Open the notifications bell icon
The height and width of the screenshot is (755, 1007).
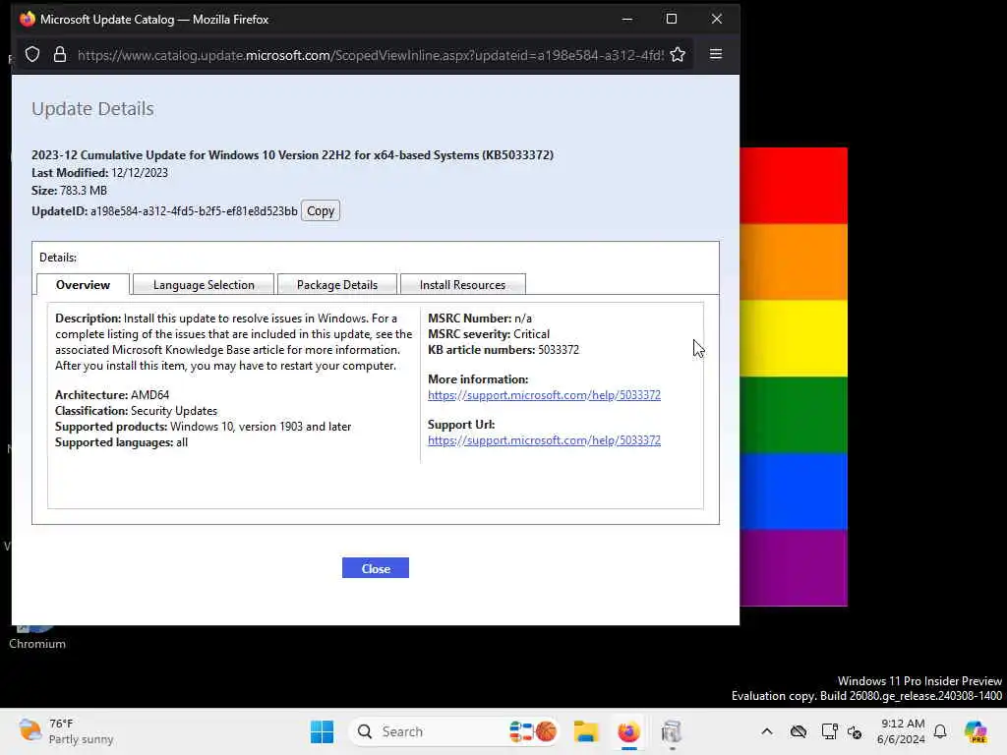(x=940, y=731)
